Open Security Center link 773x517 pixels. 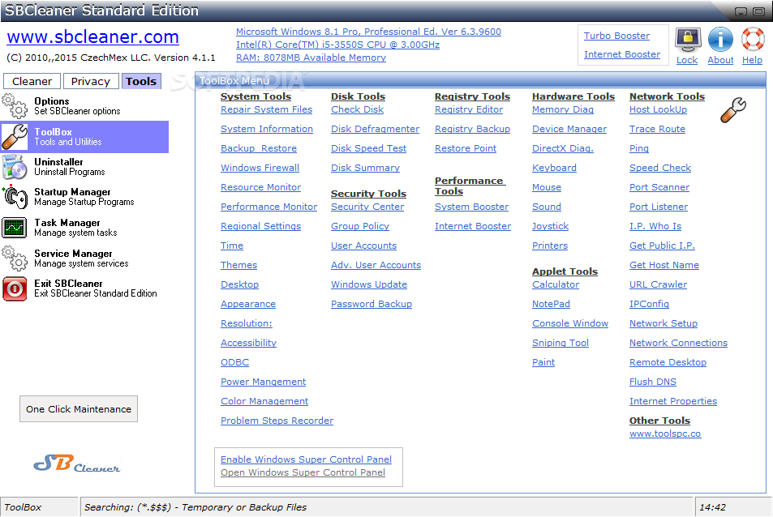tap(367, 207)
